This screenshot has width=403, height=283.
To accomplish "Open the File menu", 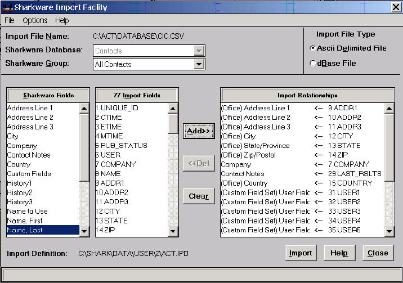I will (x=10, y=20).
